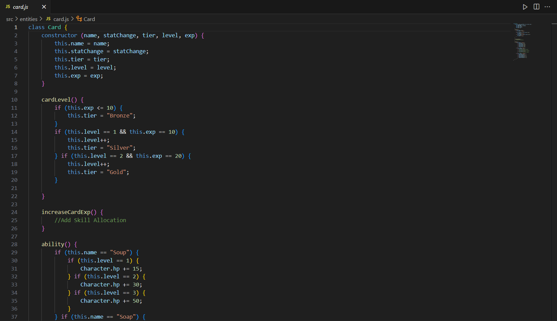
Task: Expand the chevron after entities in breadcrumb
Action: coord(41,19)
